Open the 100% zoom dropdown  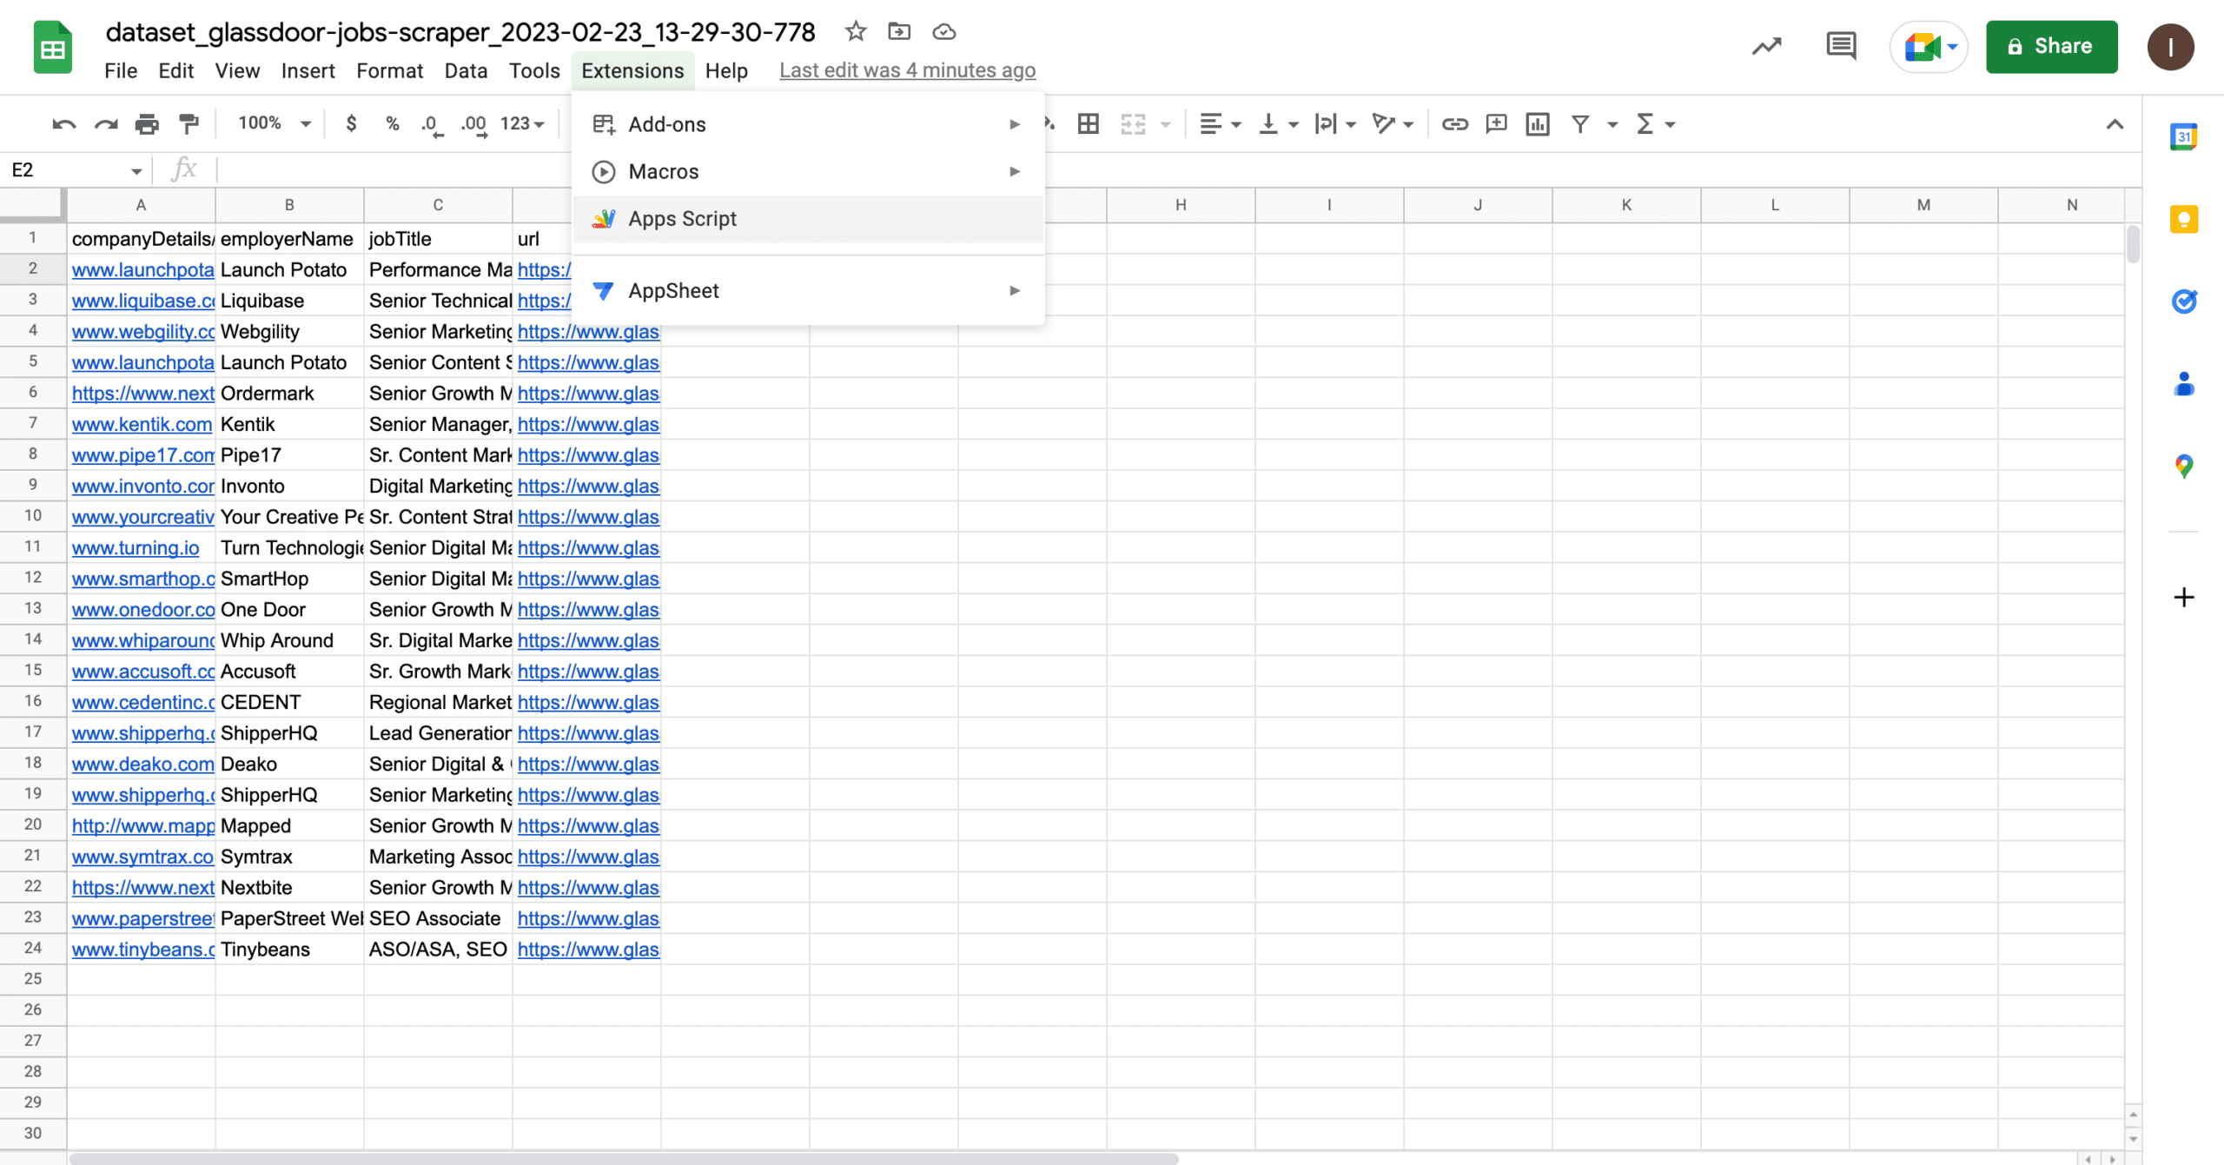pyautogui.click(x=274, y=123)
